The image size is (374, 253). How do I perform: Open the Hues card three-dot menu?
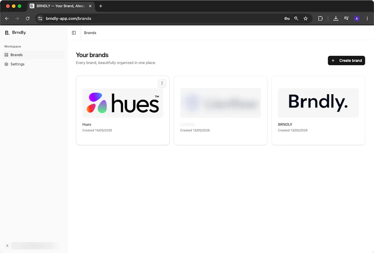click(162, 83)
